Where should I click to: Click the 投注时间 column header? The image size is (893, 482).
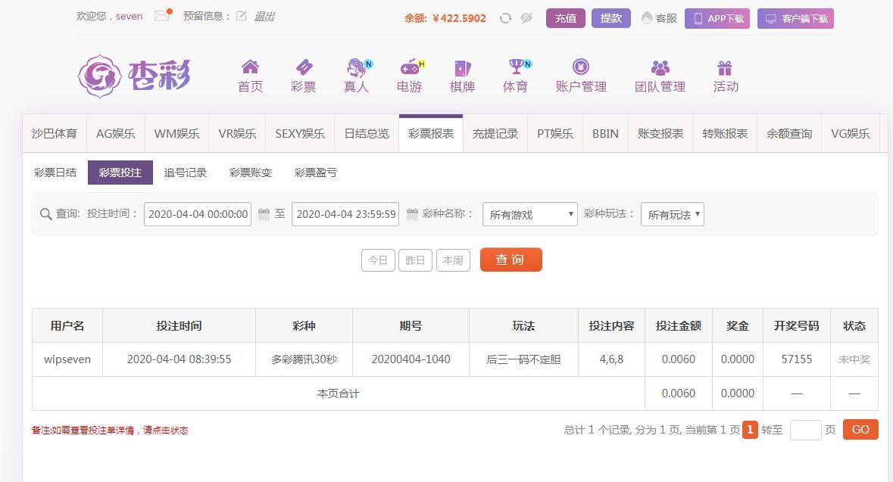point(179,325)
